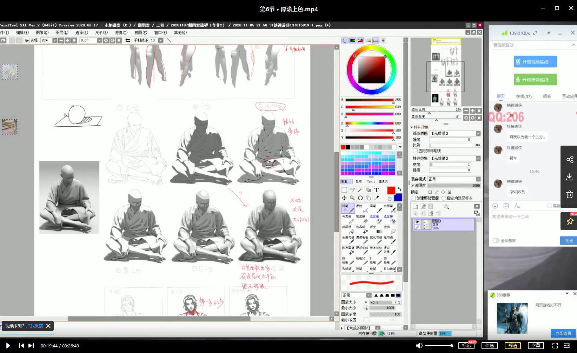Open the 手抖修正 stabilizer value dropdown

pos(161,41)
